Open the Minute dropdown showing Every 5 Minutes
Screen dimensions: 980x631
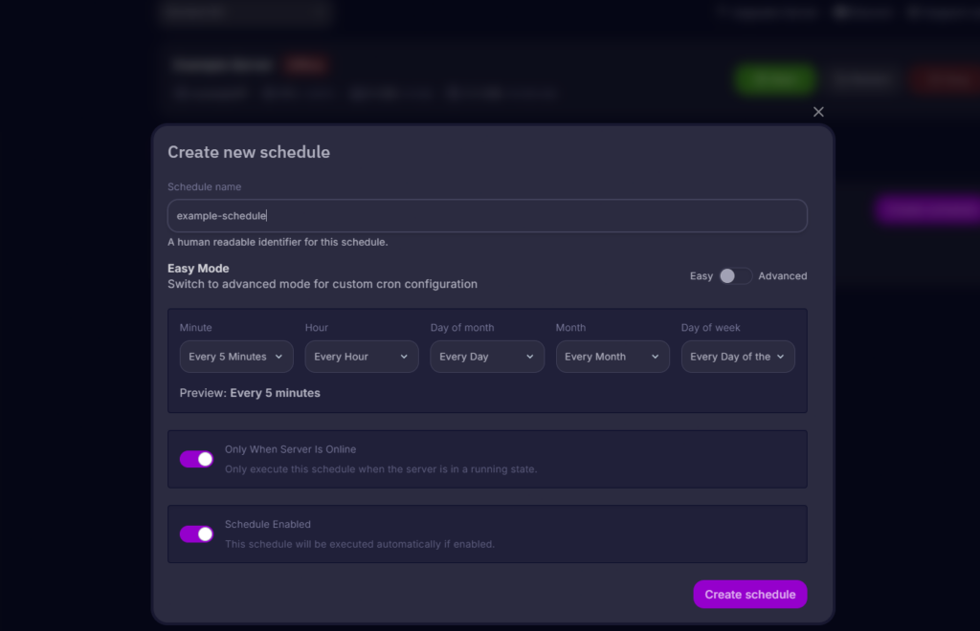[x=235, y=356]
